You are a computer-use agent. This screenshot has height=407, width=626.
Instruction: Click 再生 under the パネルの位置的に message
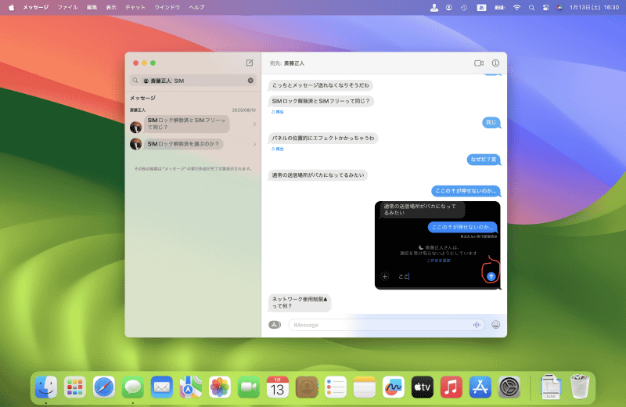click(x=278, y=149)
